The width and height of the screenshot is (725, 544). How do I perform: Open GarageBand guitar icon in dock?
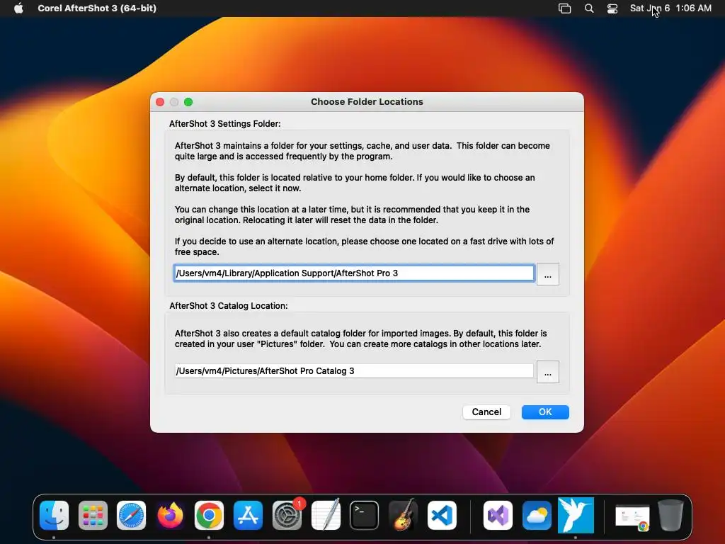coord(403,515)
